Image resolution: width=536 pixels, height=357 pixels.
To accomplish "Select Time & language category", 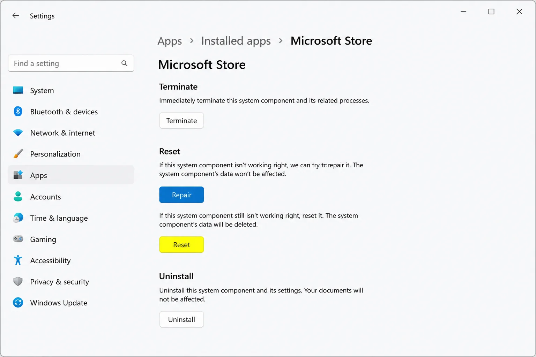I will (x=71, y=218).
